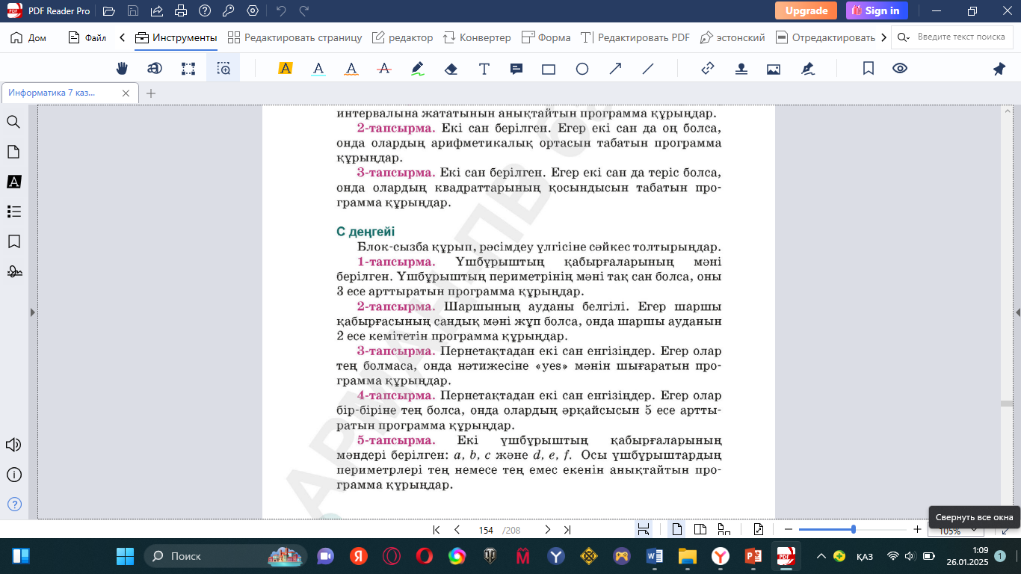Add a comment note annotation

click(x=516, y=69)
